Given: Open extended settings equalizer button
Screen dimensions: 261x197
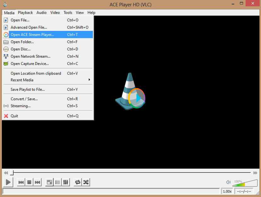Looking at the screenshot, I should coord(66,182).
